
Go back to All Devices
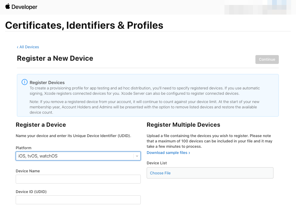coord(28,47)
